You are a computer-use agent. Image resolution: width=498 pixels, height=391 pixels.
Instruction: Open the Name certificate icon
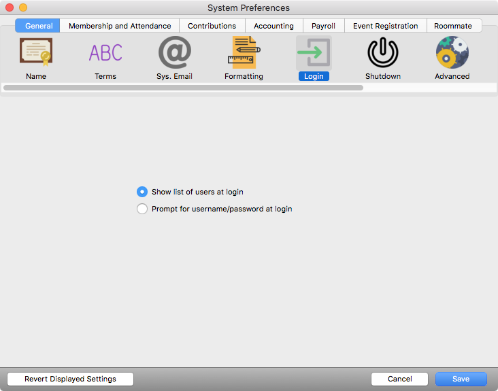click(x=36, y=53)
